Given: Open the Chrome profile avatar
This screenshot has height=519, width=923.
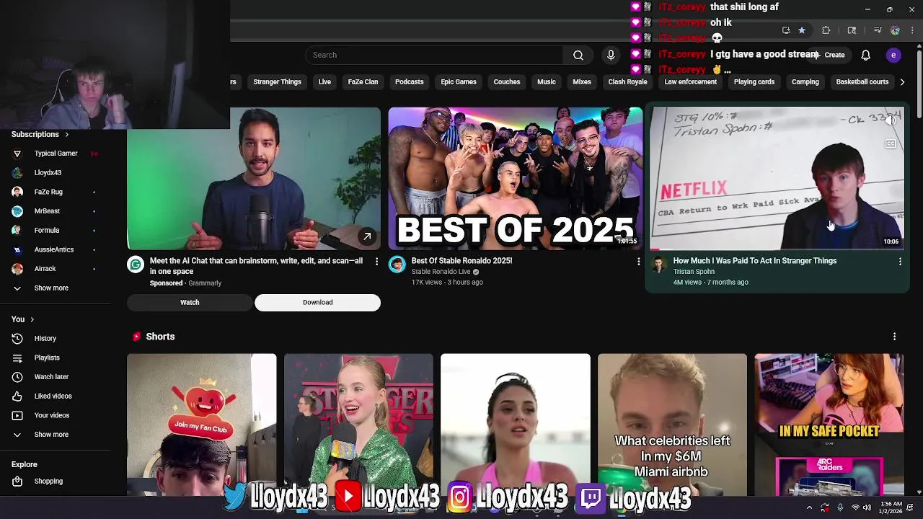Looking at the screenshot, I should coord(895,30).
